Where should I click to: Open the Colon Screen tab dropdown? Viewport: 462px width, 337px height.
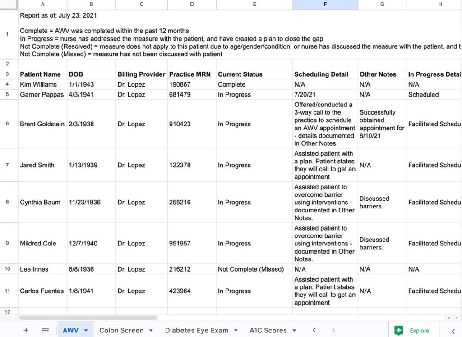(152, 330)
